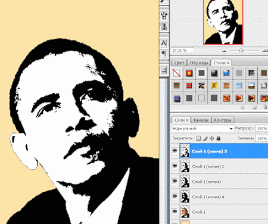Click the Заливка fill value field

261,138
